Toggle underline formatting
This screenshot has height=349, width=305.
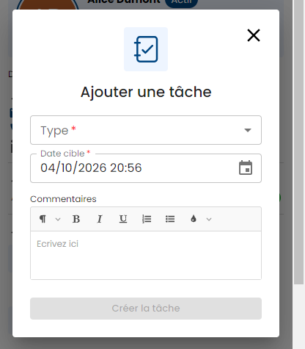coord(123,219)
